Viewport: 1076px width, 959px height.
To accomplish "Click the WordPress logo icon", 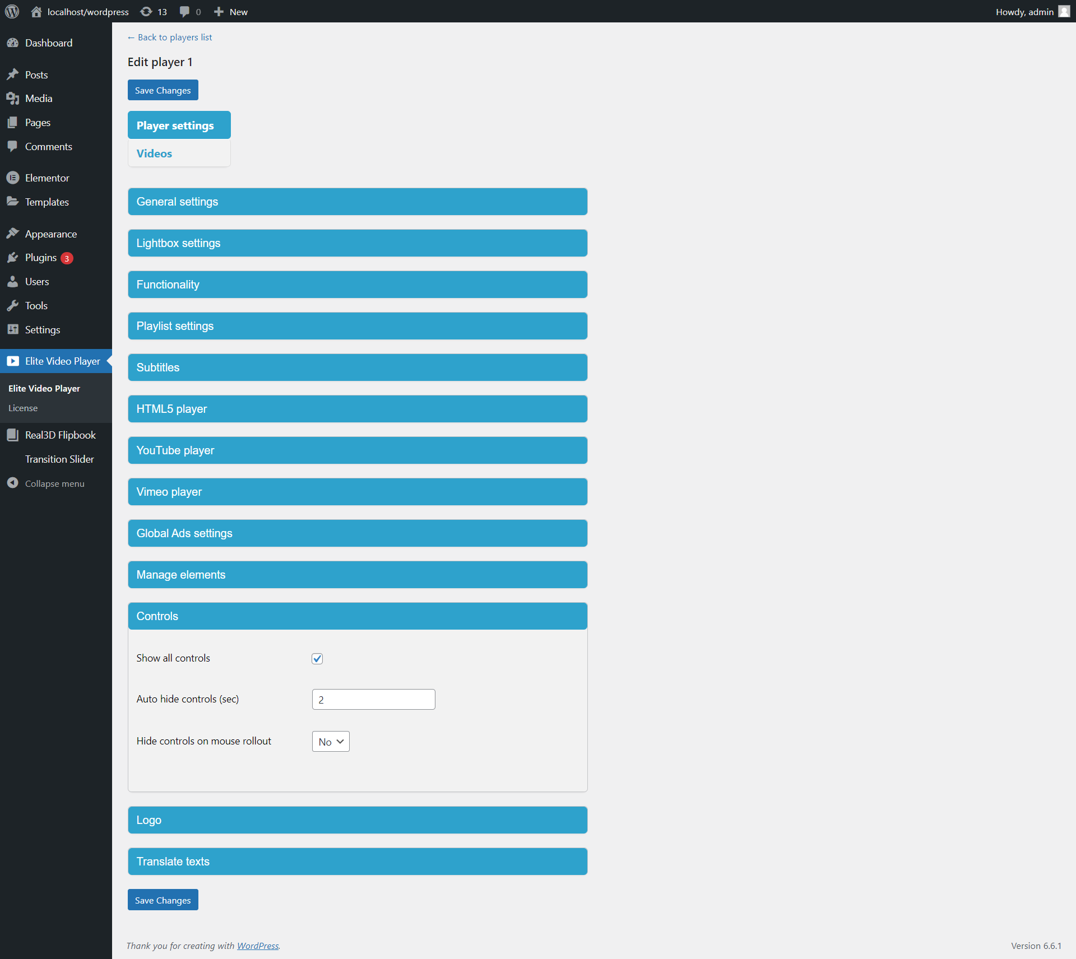I will 12,11.
